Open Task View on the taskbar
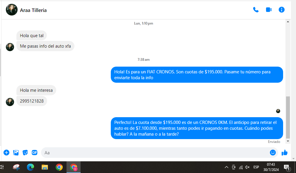 tap(2, 167)
